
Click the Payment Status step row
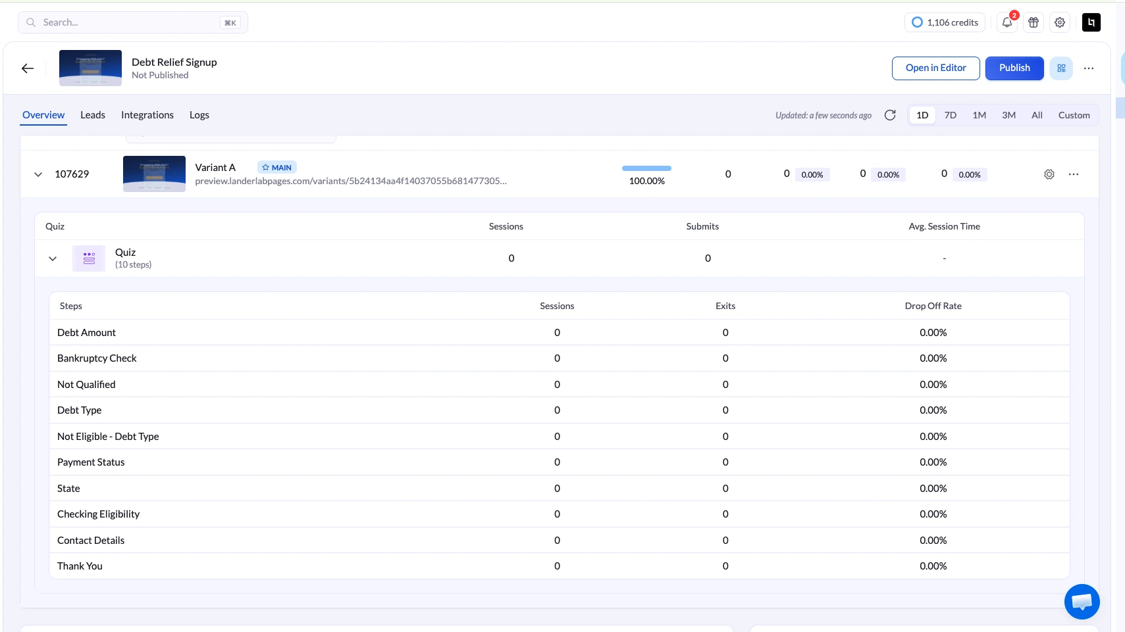pos(560,462)
